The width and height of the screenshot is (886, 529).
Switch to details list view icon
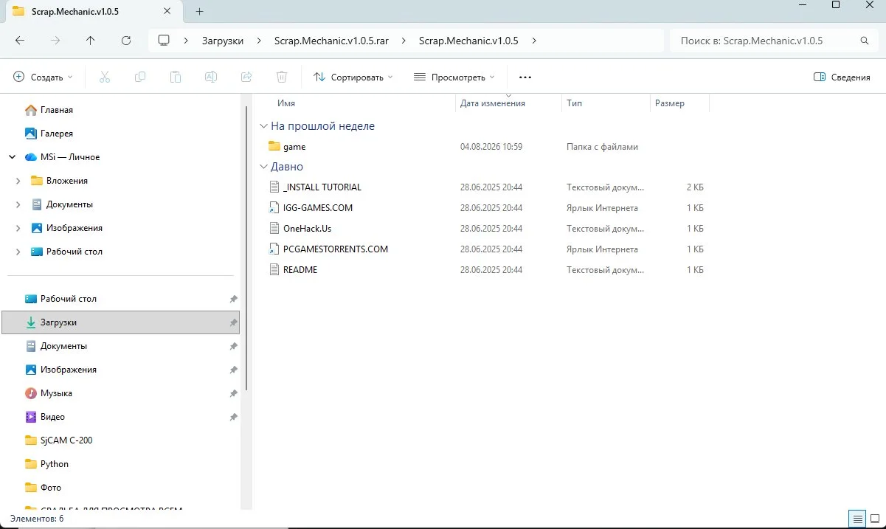pyautogui.click(x=856, y=518)
